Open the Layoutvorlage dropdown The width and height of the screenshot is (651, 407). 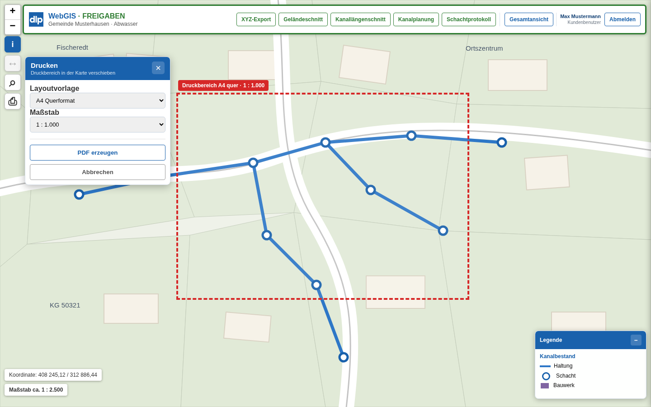(x=98, y=100)
